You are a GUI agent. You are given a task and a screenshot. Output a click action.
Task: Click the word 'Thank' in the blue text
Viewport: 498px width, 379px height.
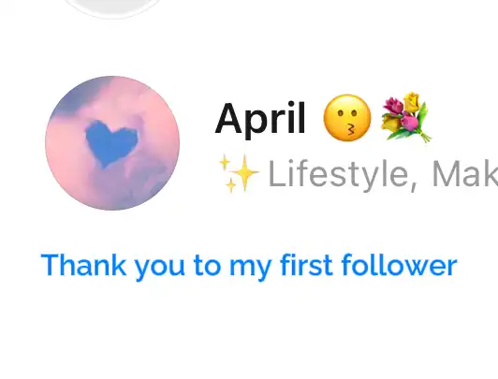(x=84, y=265)
